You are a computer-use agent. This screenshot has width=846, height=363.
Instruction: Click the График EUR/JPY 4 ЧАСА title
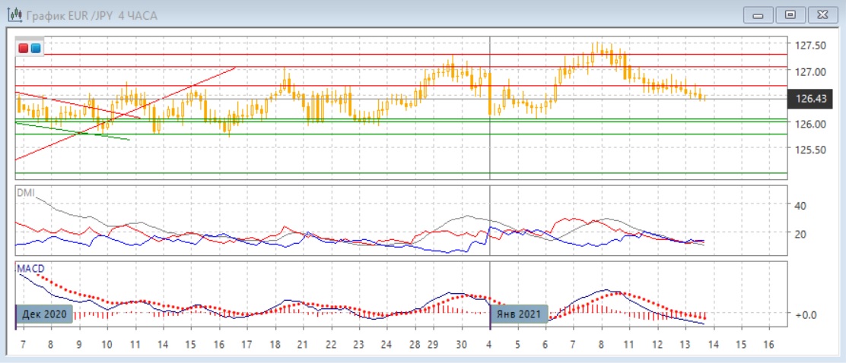(91, 15)
